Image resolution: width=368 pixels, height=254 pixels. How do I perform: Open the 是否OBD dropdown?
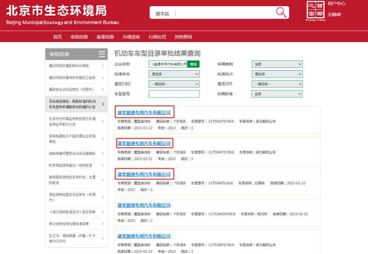174,84
